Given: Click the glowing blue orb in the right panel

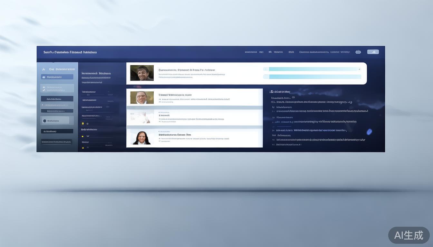Looking at the screenshot, I should [x=369, y=132].
